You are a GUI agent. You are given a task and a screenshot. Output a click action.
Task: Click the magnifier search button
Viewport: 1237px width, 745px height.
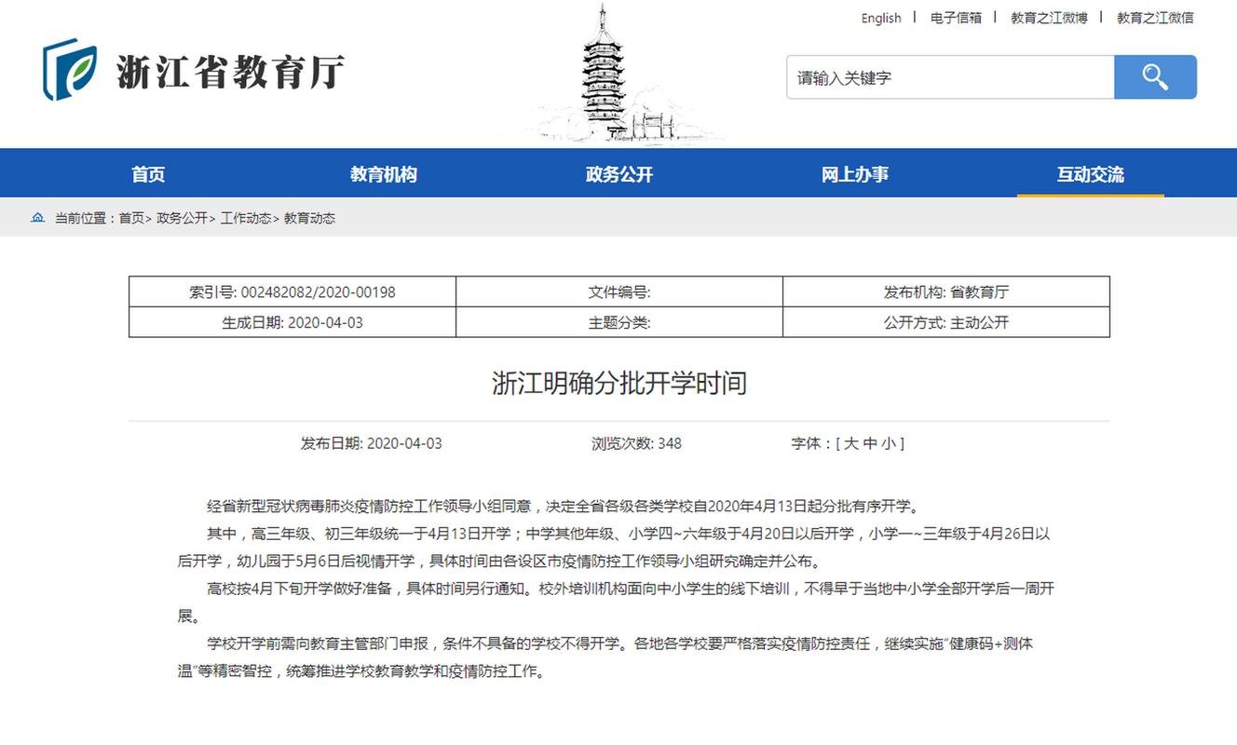pos(1155,77)
